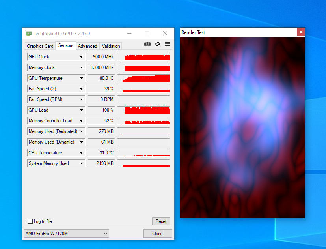326x249 pixels.
Task: Refresh sensors using the circular arrows icon
Action: 157,44
